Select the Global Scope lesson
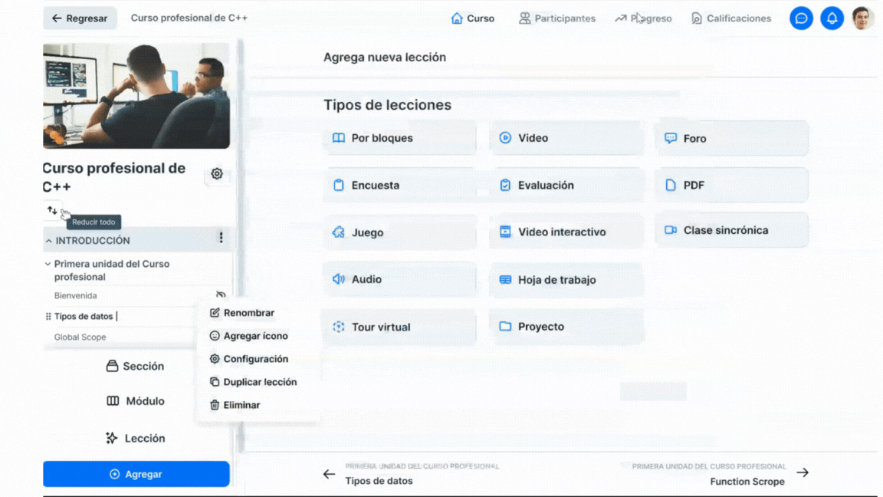Viewport: 883px width, 497px height. pos(80,337)
